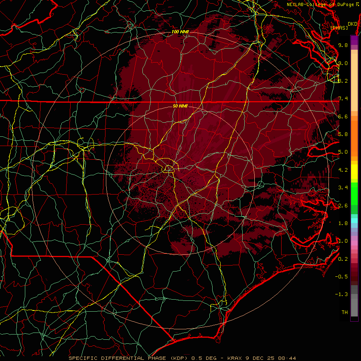Click the TH legend label
Image resolution: width=361 pixels, height=361 pixels.
(345, 312)
